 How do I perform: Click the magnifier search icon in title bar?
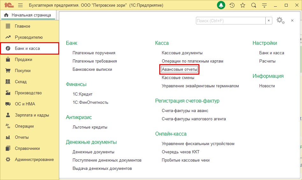254,5
